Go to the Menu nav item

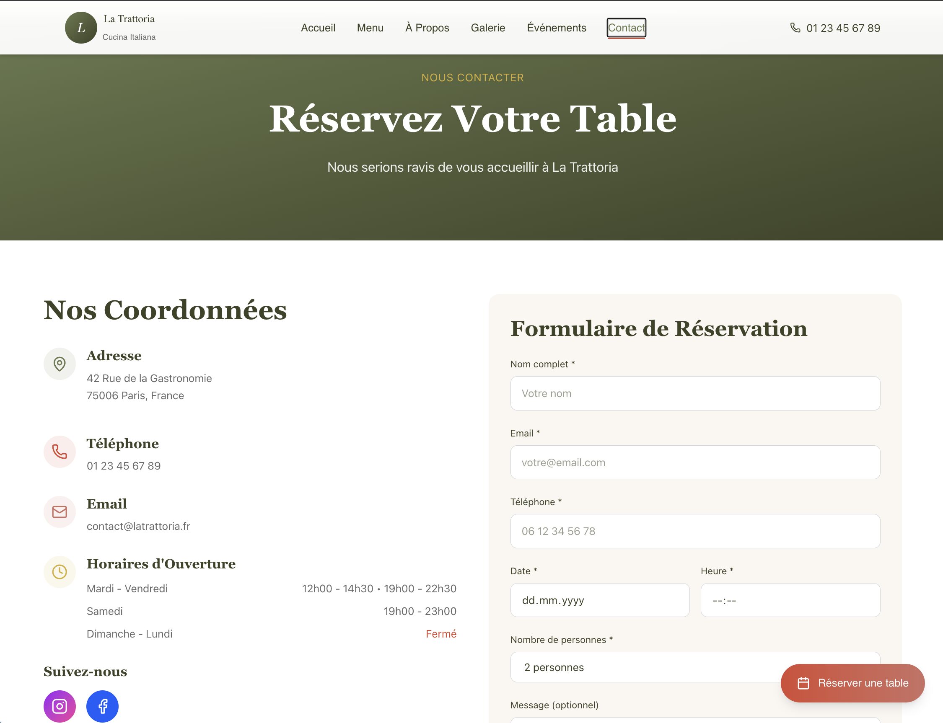coord(370,28)
